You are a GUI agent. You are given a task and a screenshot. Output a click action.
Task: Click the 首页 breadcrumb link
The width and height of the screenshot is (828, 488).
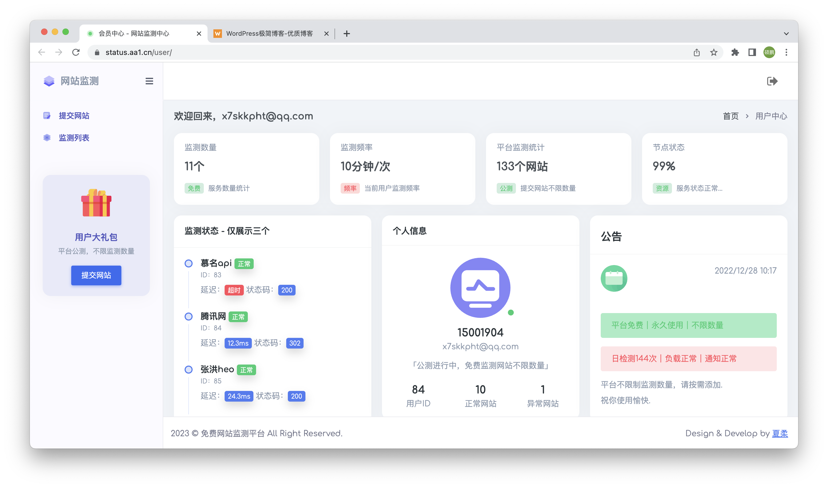(x=730, y=116)
